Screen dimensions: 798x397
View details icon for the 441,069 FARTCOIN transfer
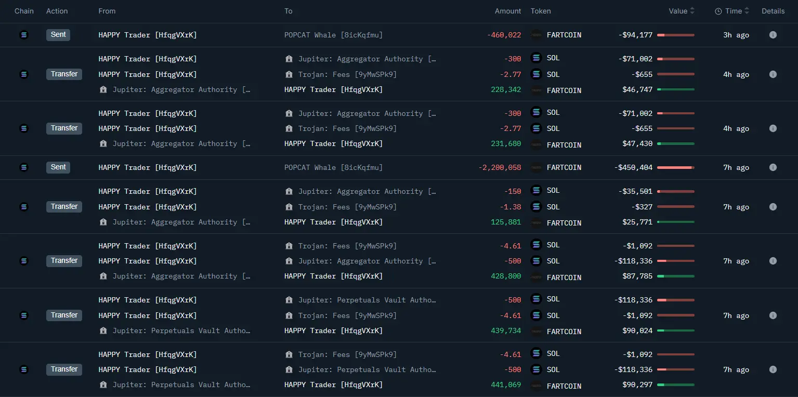click(x=773, y=369)
